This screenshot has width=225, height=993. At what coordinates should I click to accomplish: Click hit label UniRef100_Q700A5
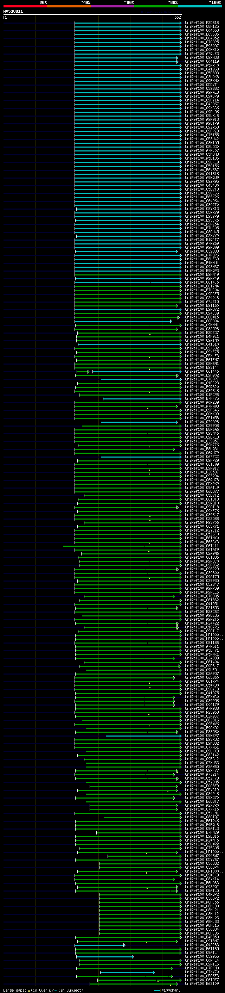pos(202,596)
